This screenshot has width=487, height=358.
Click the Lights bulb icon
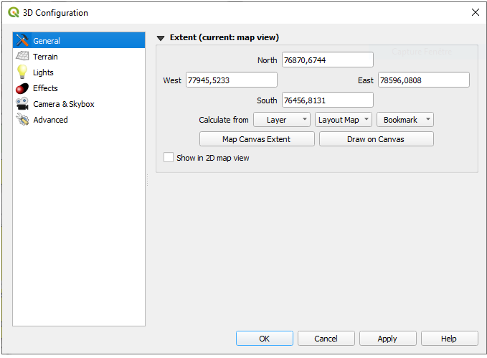pos(22,72)
